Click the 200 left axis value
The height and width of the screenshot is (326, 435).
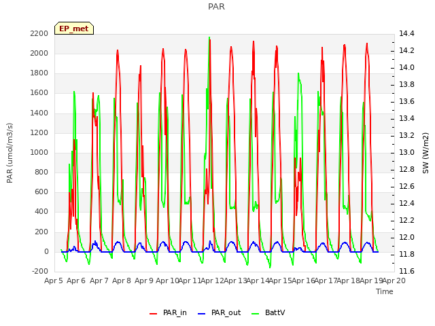41,232
